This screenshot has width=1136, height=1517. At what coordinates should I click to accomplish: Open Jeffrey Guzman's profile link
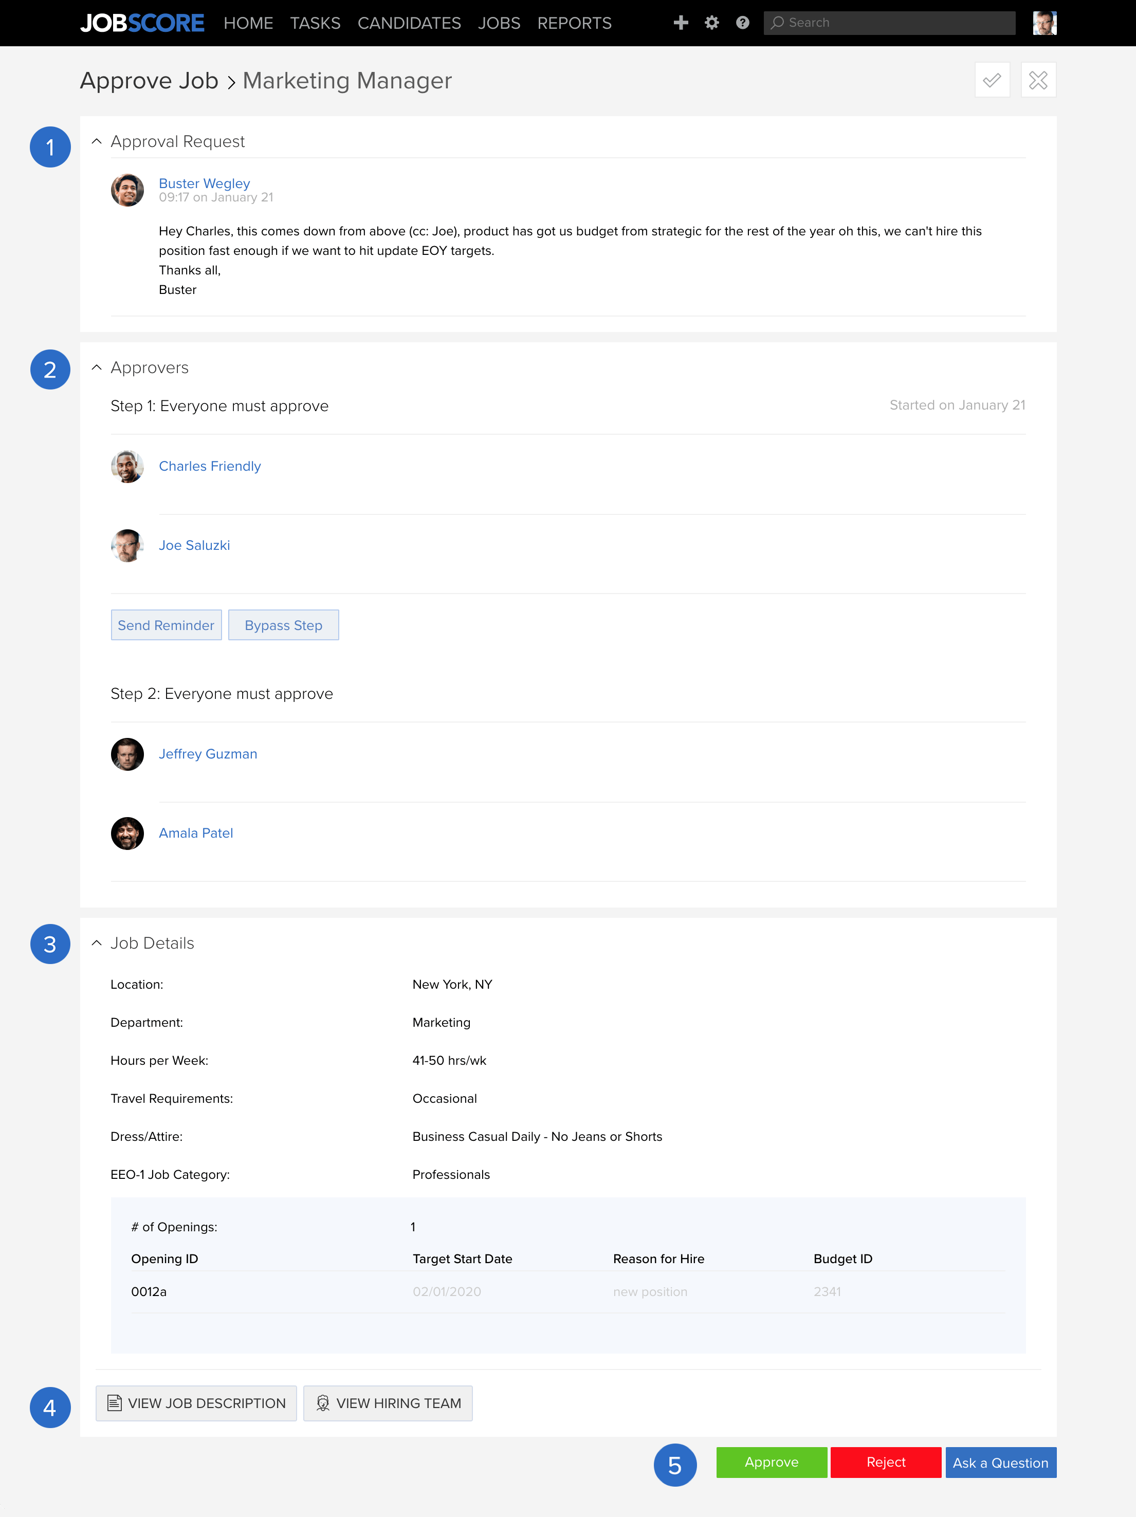click(x=208, y=754)
